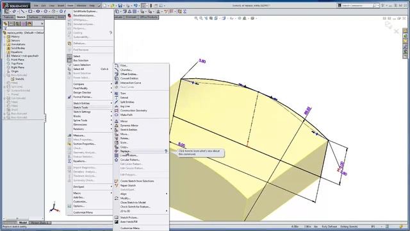Click the Construction Geometry icon
Screen dimensions: 410x231
point(117,110)
